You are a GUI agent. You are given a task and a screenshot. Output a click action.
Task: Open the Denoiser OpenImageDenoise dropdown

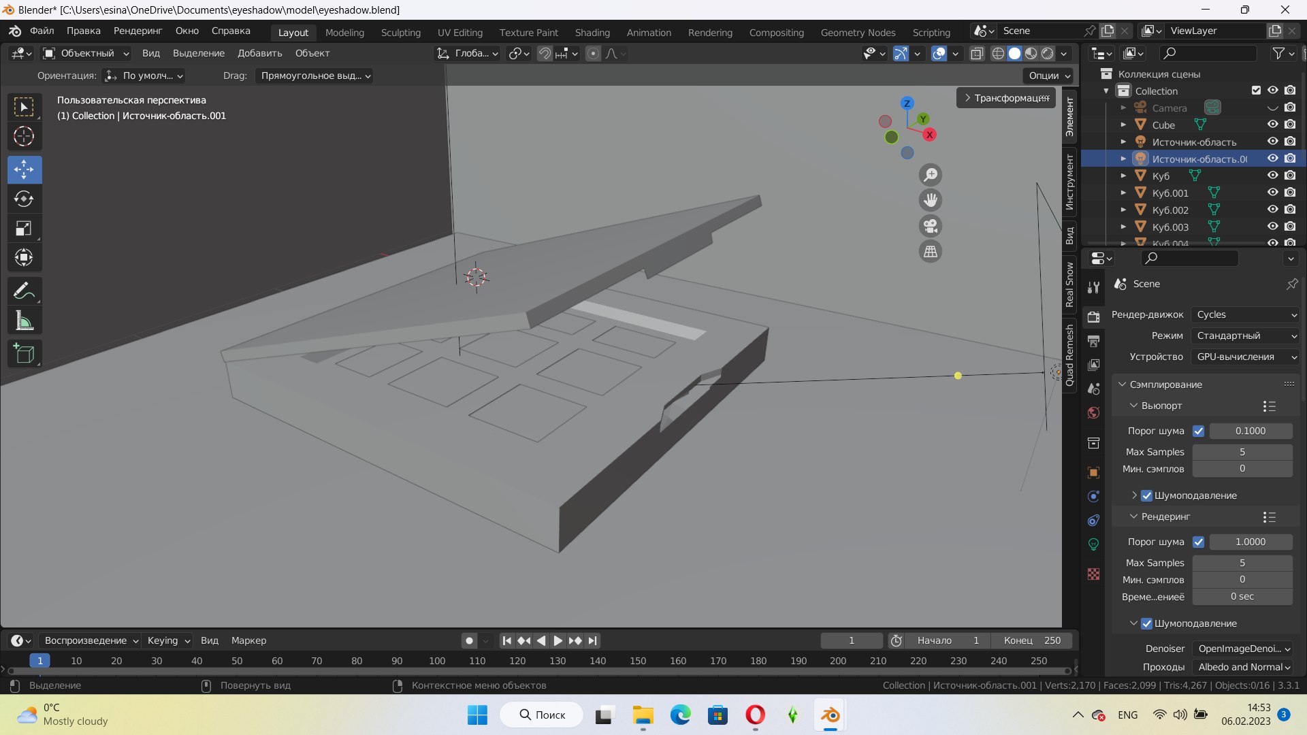1243,649
